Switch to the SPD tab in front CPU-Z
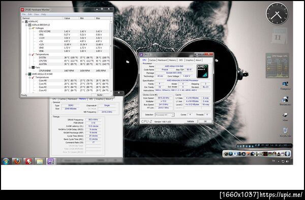This screenshot has height=200, width=305. (x=181, y=60)
